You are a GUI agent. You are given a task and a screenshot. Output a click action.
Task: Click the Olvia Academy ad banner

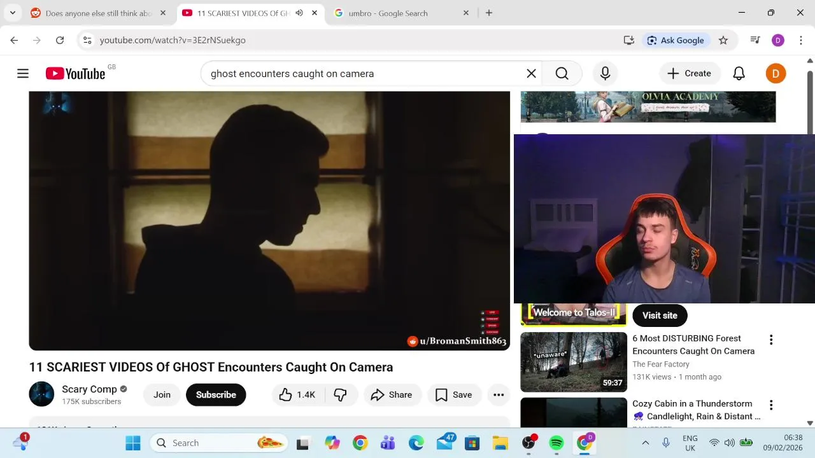point(648,107)
